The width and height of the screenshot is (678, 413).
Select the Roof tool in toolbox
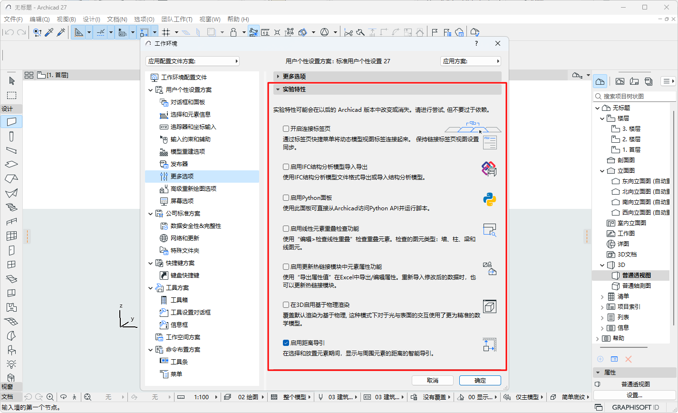(x=12, y=179)
